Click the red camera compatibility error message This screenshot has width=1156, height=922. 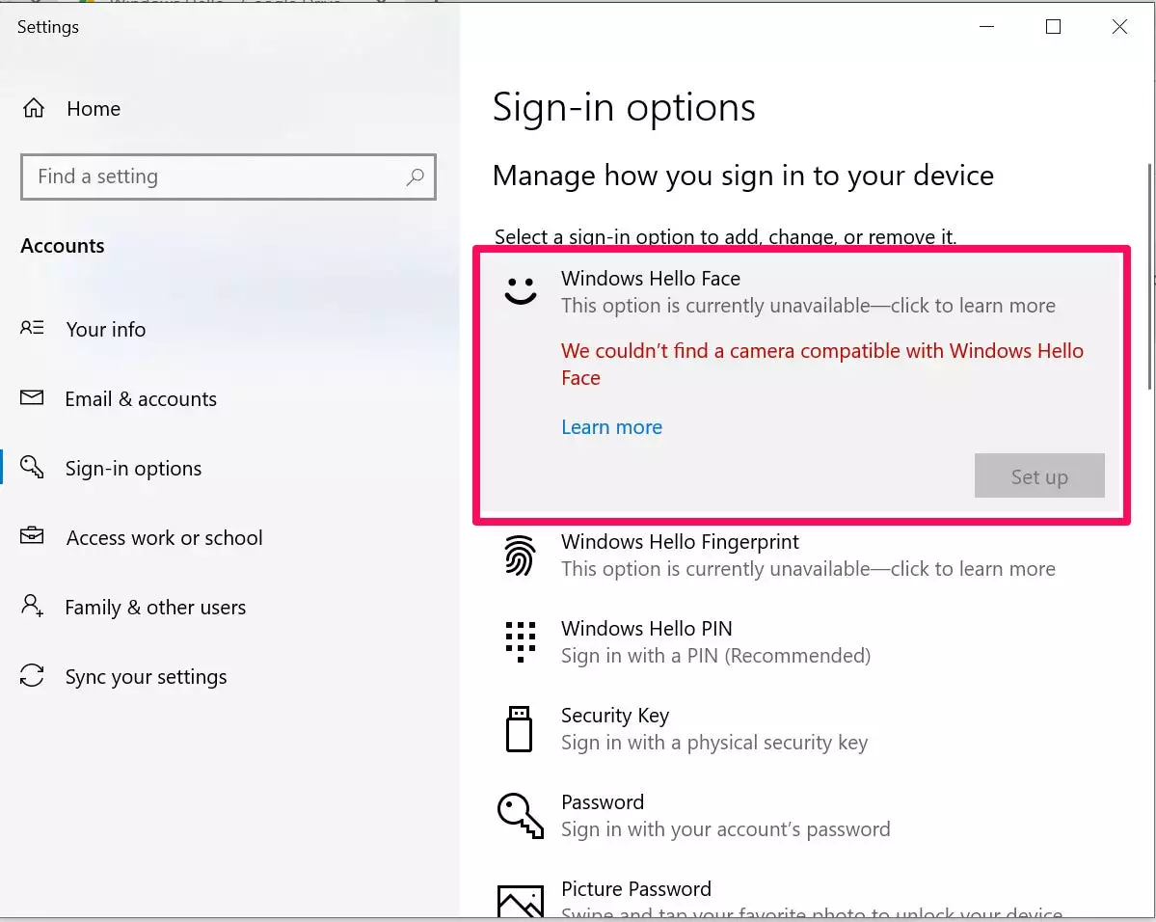[822, 365]
